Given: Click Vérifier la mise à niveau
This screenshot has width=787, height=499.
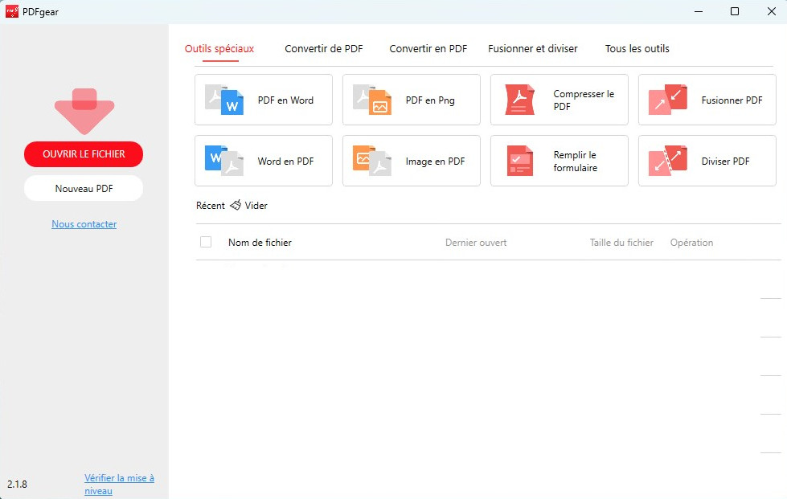Looking at the screenshot, I should [x=120, y=483].
